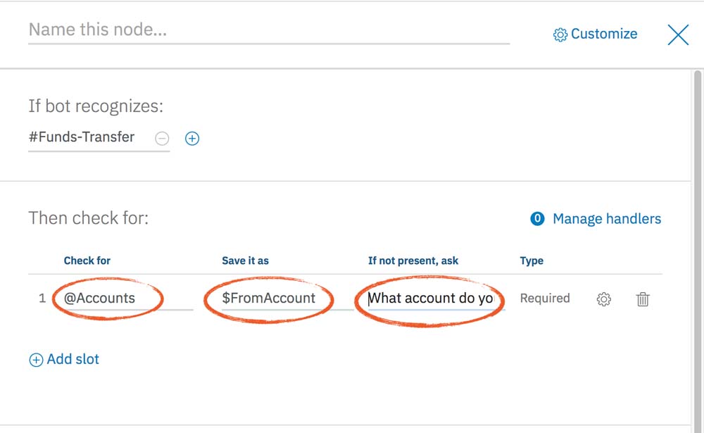
Task: Click the 'If not present, ask' header
Action: coord(413,261)
